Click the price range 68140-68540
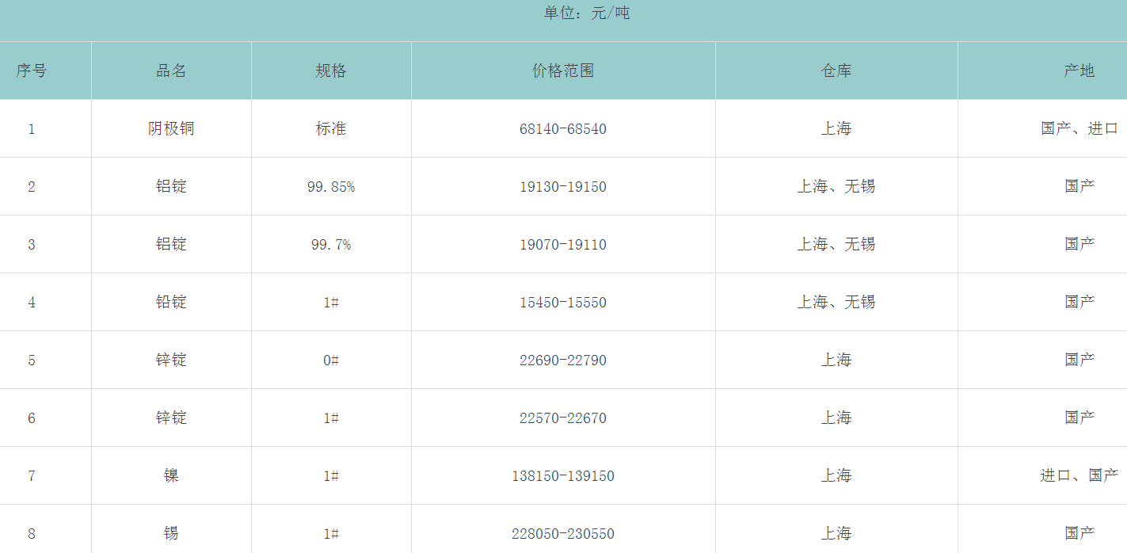Viewport: 1127px width, 553px height. [x=563, y=129]
